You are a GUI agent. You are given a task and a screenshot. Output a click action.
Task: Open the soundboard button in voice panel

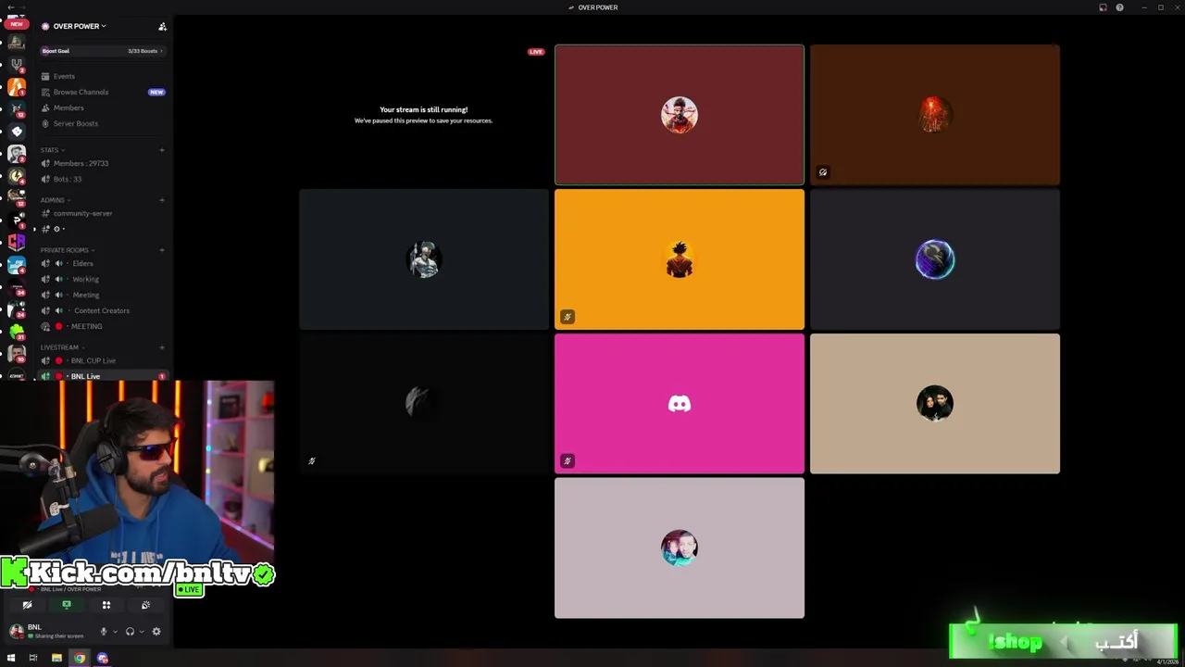145,605
